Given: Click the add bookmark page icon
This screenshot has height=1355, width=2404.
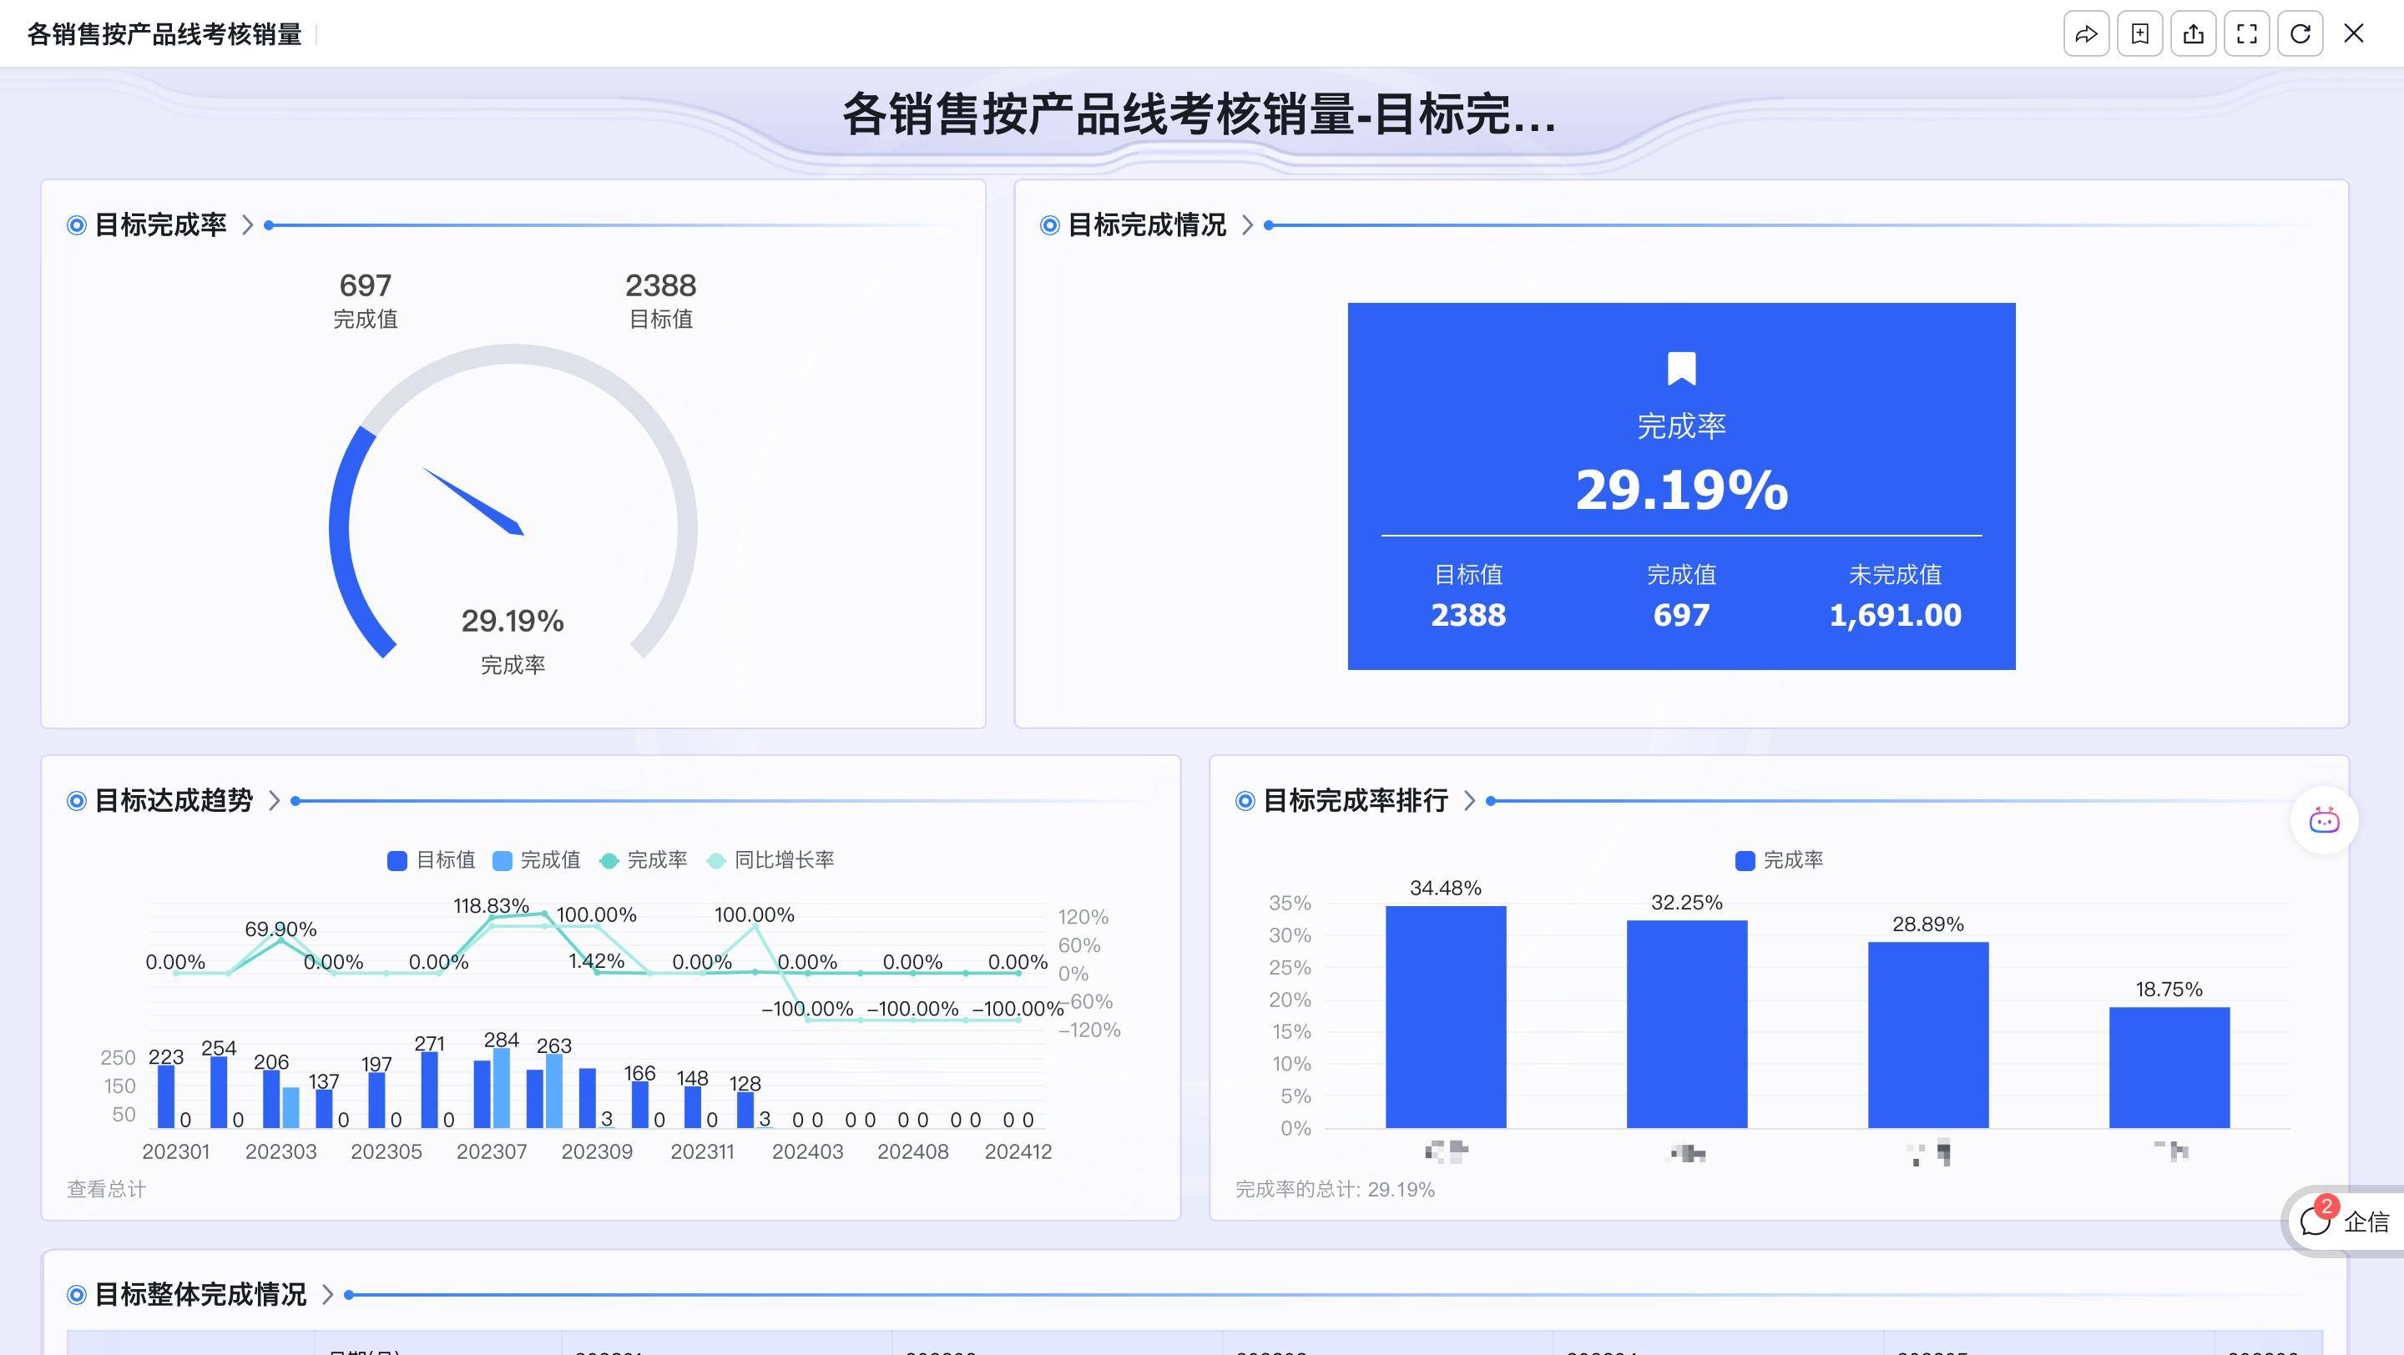Looking at the screenshot, I should tap(2140, 34).
